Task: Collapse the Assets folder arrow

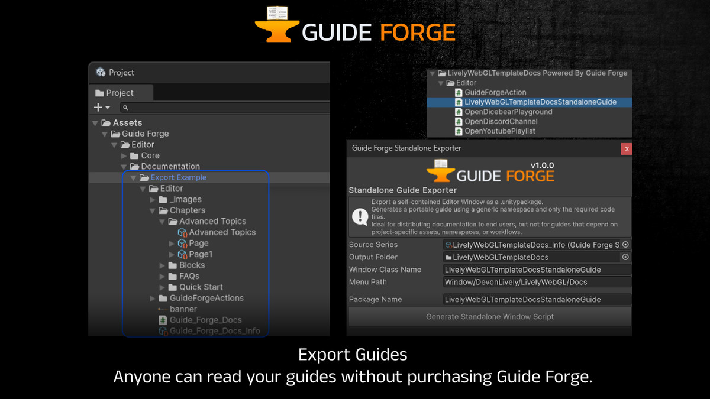Action: coord(95,123)
